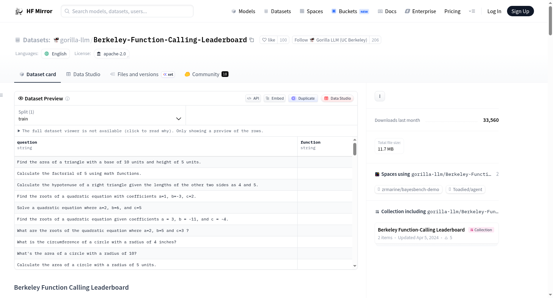Select the row about triangle area
This screenshot has width=553, height=298.
[183, 162]
